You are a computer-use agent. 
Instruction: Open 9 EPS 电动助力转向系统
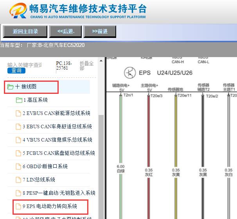50,206
